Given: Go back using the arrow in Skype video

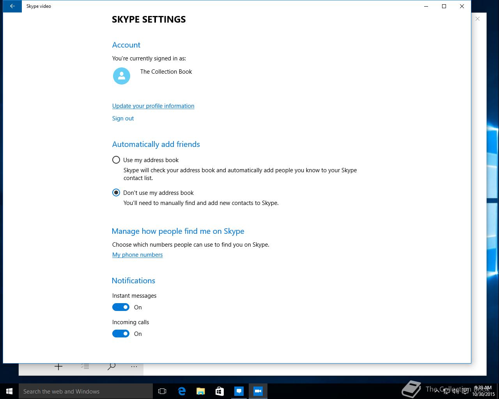Looking at the screenshot, I should point(12,6).
